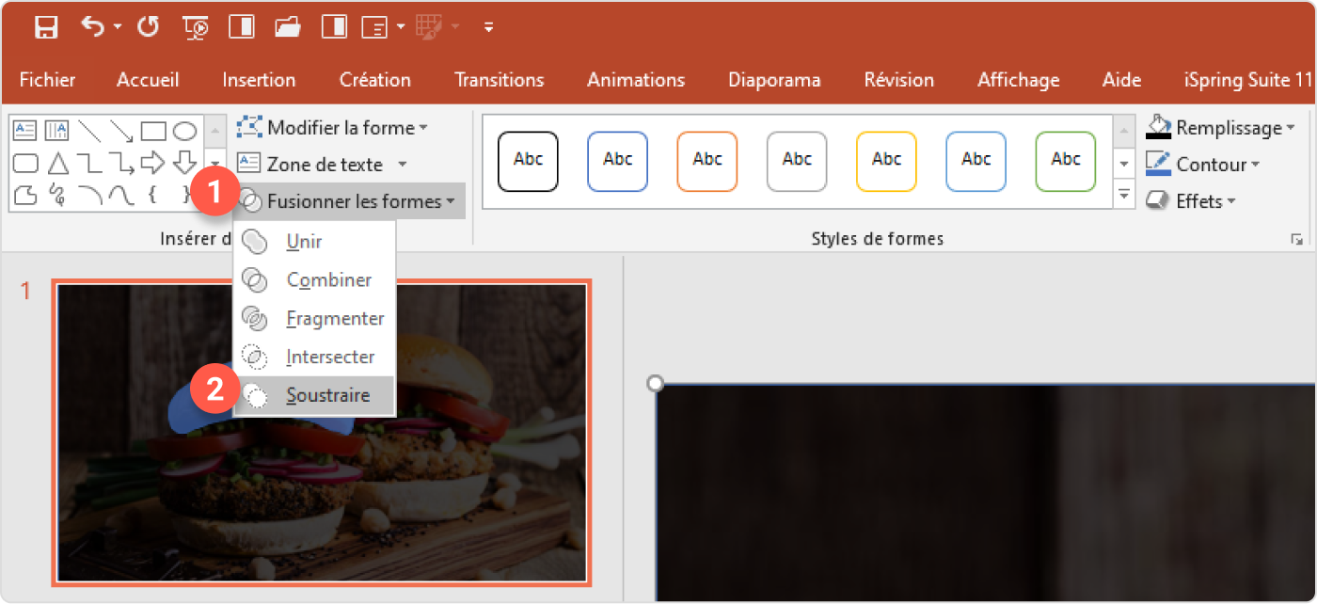Viewport: 1317px width, 604px height.
Task: Click the Redo icon in the title bar
Action: click(148, 27)
